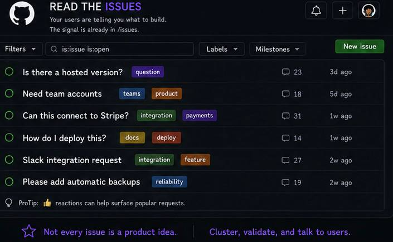Click the GitHub Octocat logo
The width and height of the screenshot is (393, 242).
pos(22,13)
